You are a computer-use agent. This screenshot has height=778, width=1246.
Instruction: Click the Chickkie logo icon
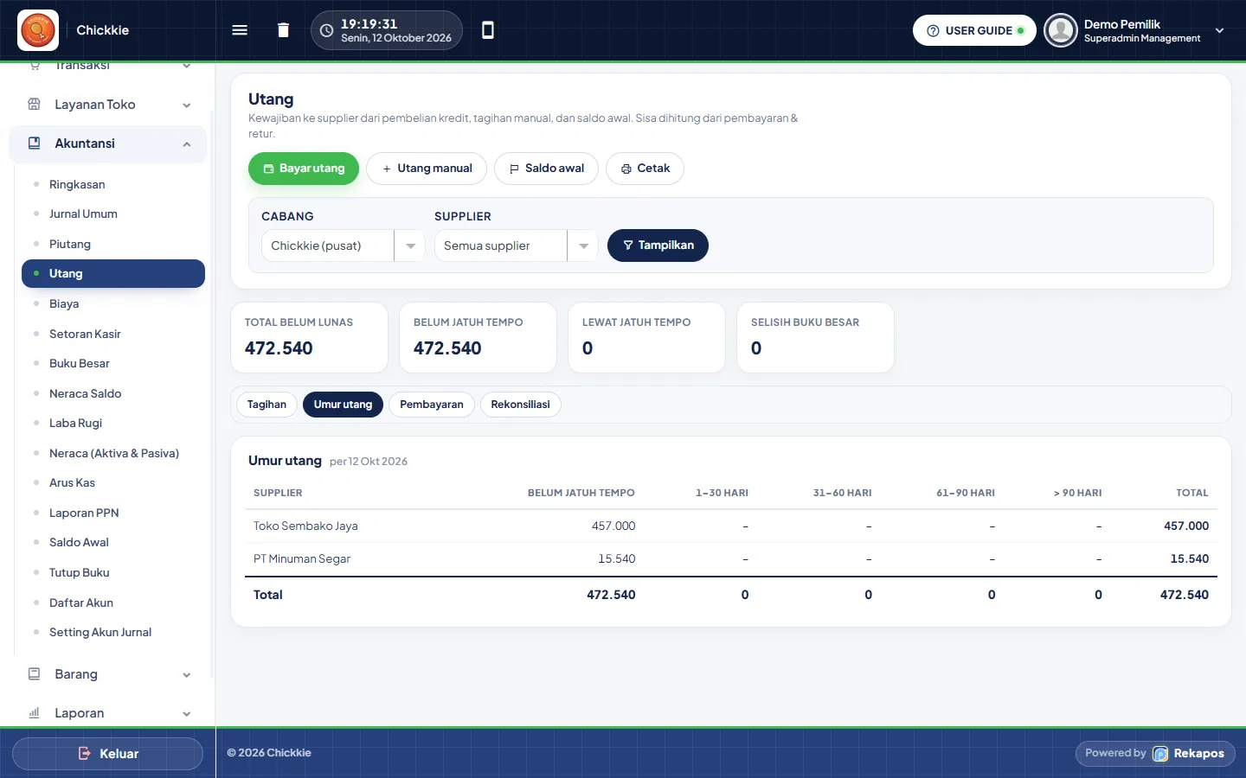click(x=38, y=30)
